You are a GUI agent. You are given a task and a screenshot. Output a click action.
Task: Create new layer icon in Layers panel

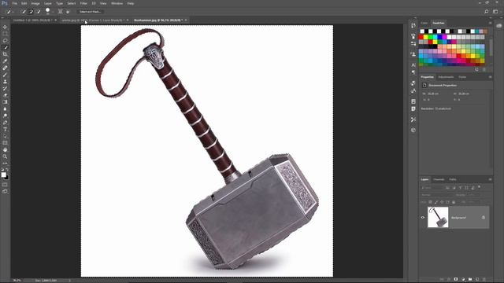(477, 280)
